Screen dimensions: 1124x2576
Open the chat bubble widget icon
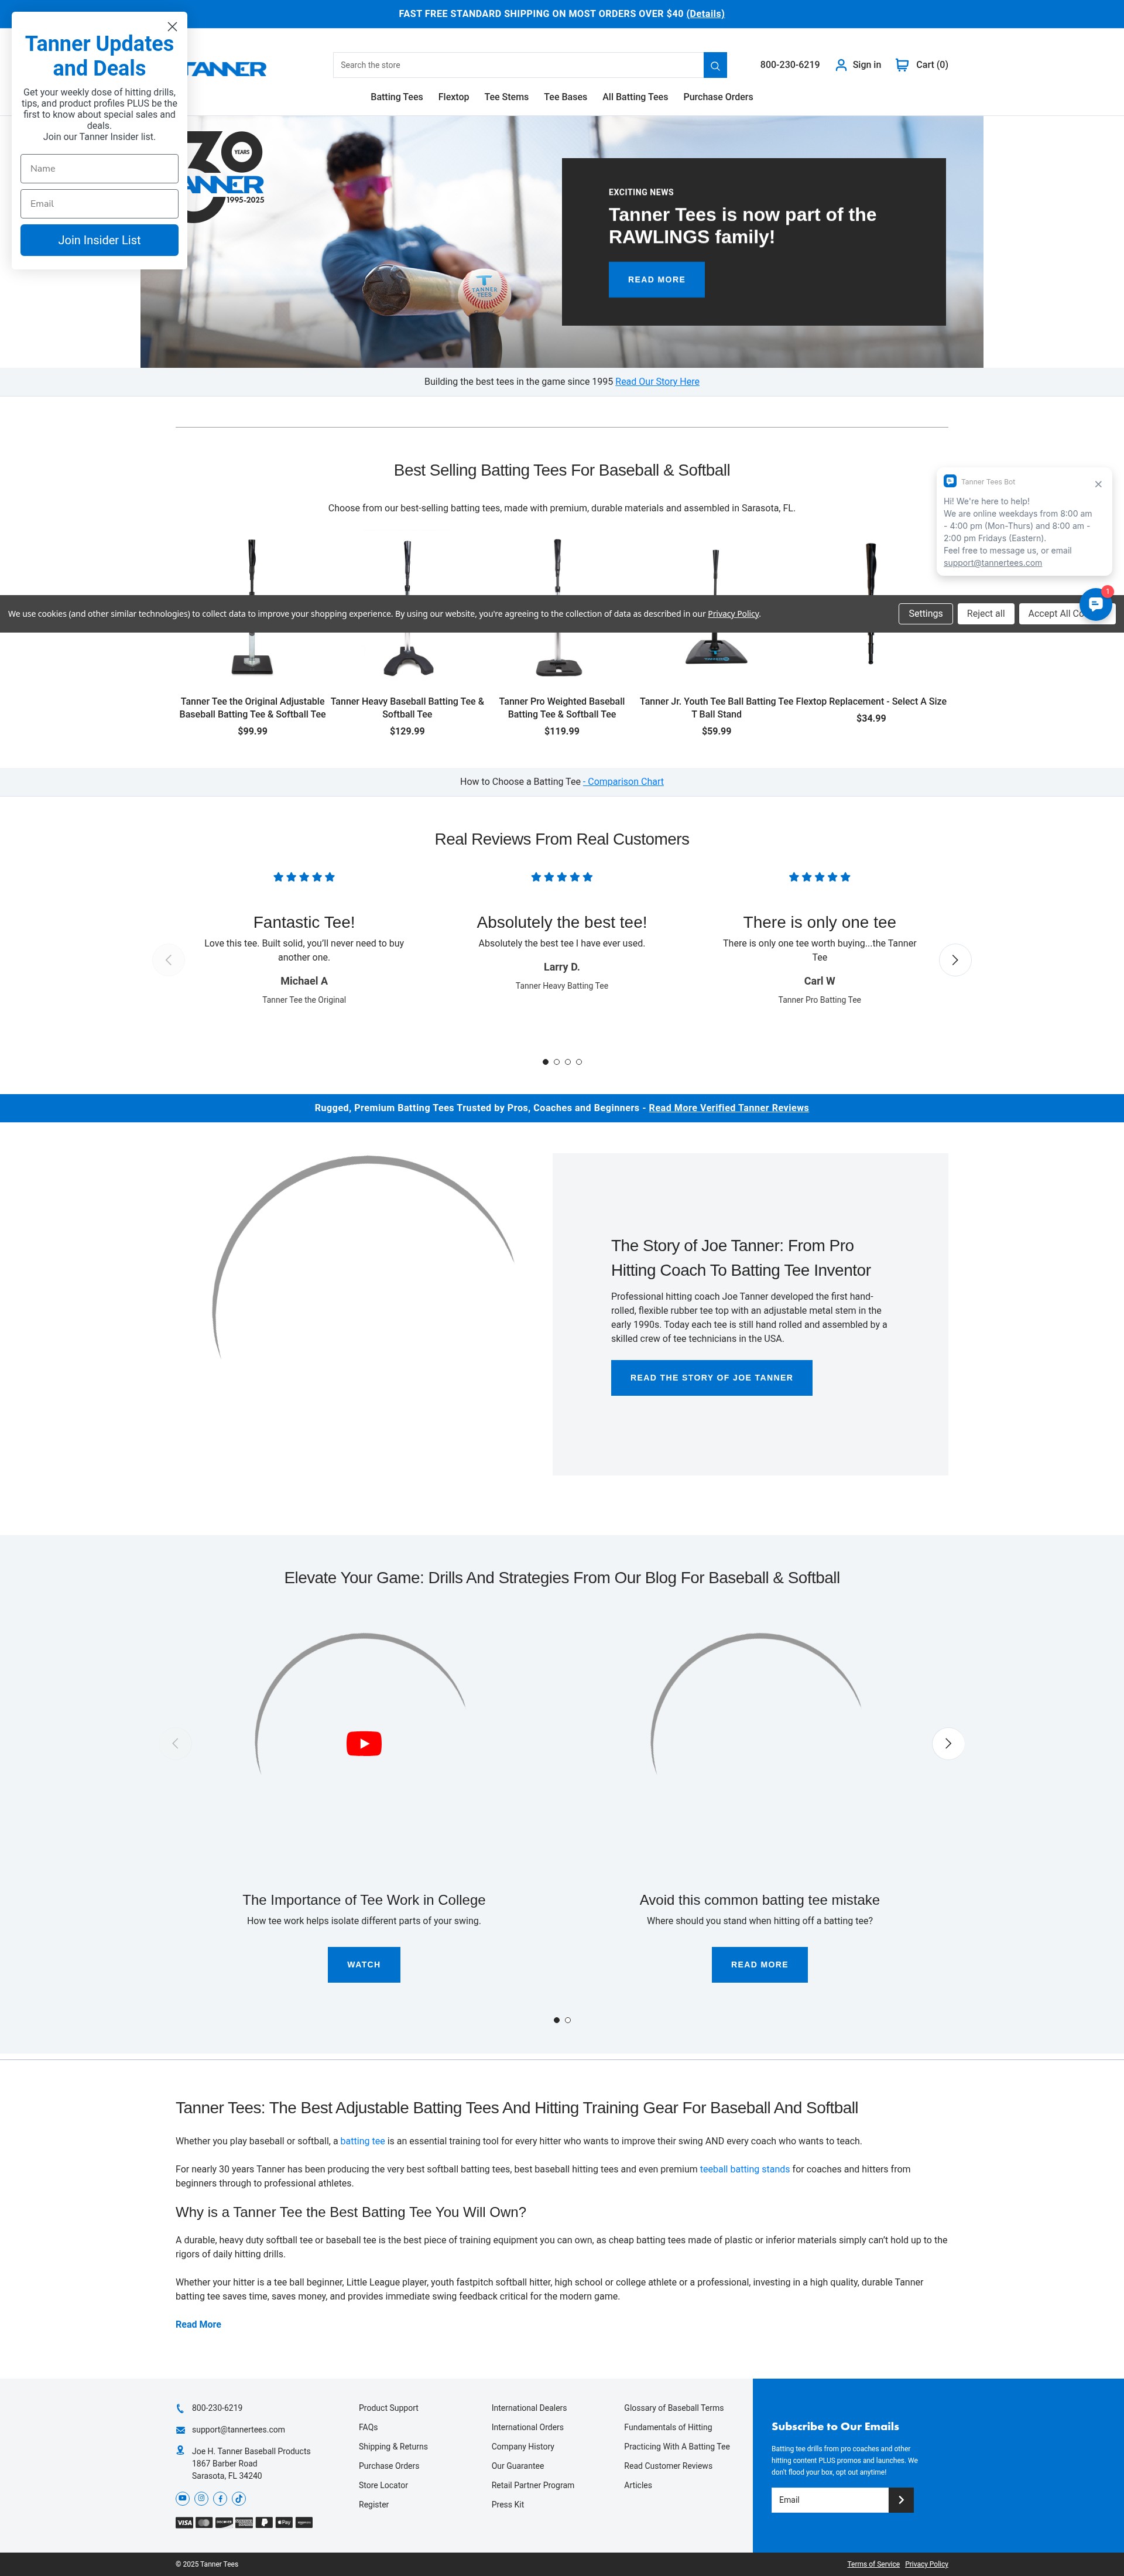pos(1096,604)
